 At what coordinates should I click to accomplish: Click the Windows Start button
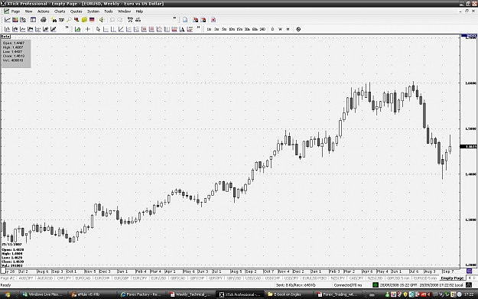coord(8,294)
